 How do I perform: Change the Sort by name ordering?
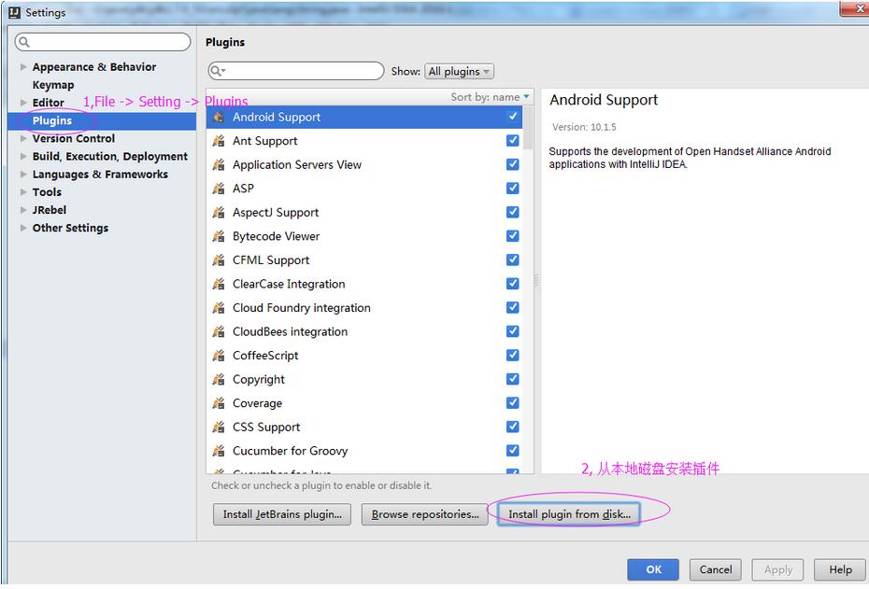tap(490, 97)
